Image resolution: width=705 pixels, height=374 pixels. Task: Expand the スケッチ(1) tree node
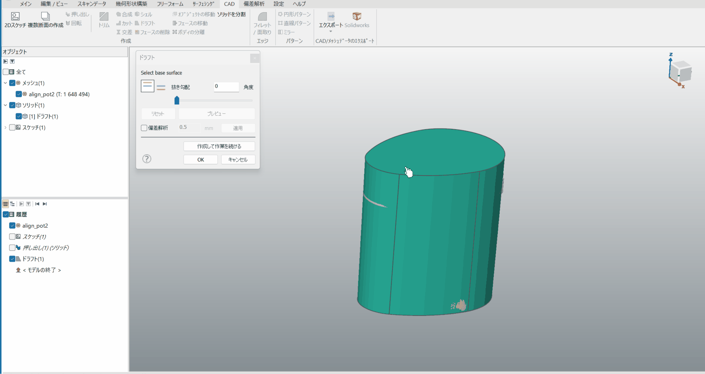coord(5,127)
